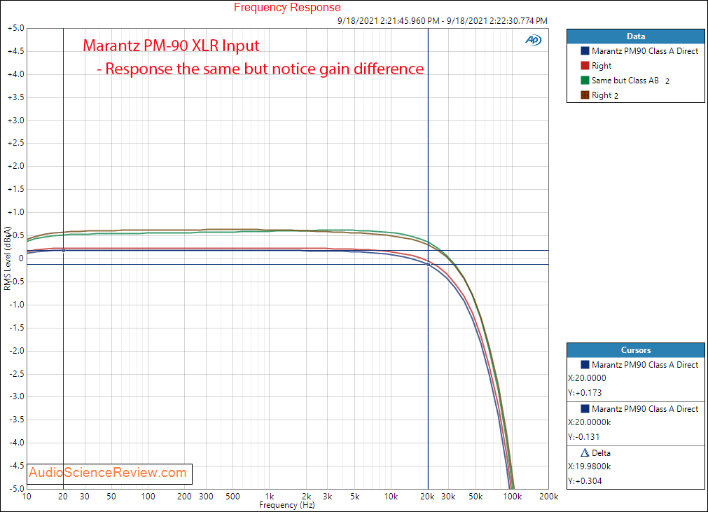The height and width of the screenshot is (512, 708).
Task: Click the blue Marantz PM90 Class A Direct legend swatch
Action: point(585,51)
